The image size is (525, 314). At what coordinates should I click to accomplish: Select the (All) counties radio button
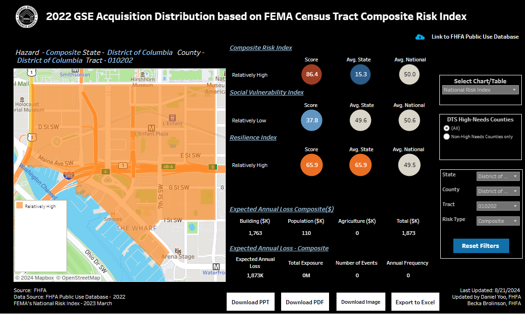click(x=446, y=128)
